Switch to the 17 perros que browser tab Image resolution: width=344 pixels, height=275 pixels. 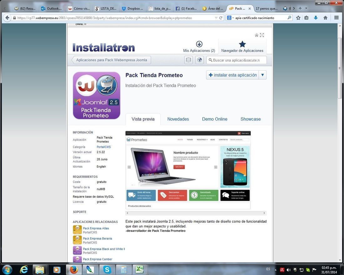[x=266, y=8]
